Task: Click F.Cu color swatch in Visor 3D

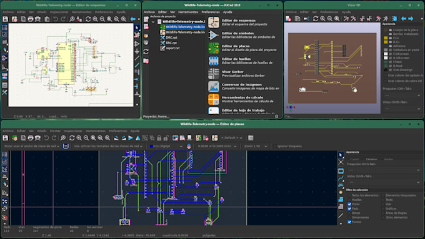Action: pyautogui.click(x=386, y=38)
